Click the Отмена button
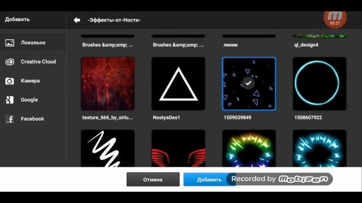Image resolution: width=362 pixels, height=203 pixels. [x=153, y=179]
